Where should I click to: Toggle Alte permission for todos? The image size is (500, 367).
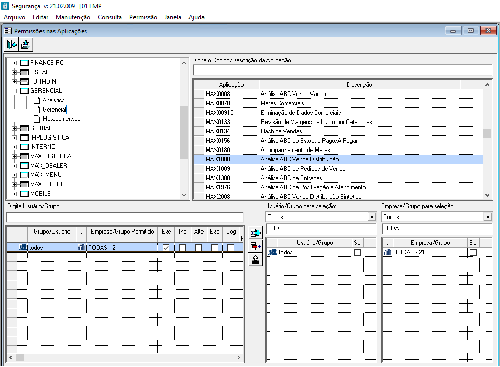(x=198, y=248)
